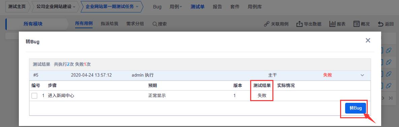Check the step 1 进入新闻中心 checkbox
399x127 pixels.
34,96
